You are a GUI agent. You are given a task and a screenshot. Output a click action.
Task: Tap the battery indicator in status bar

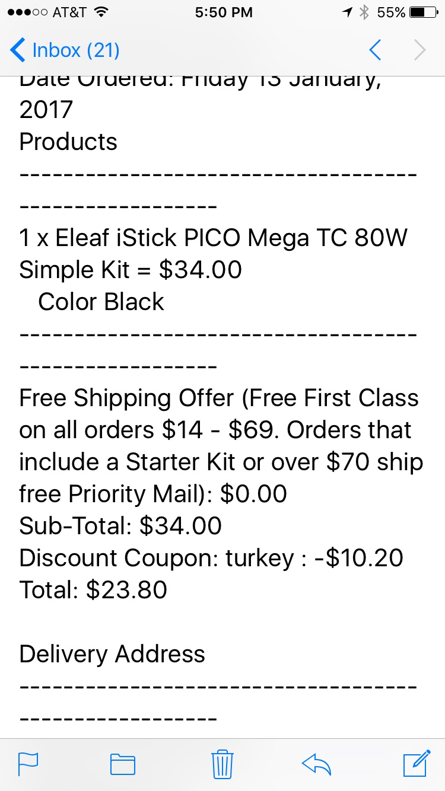tap(424, 12)
